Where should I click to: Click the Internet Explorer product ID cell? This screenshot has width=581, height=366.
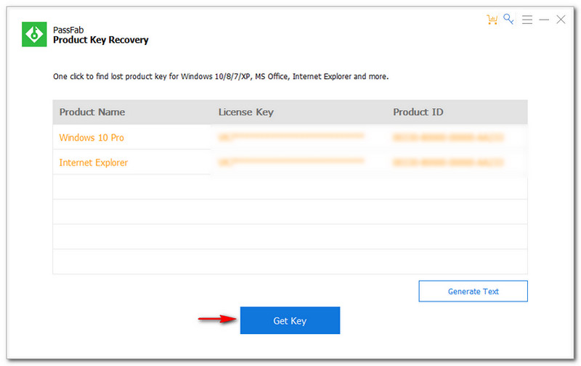point(448,163)
